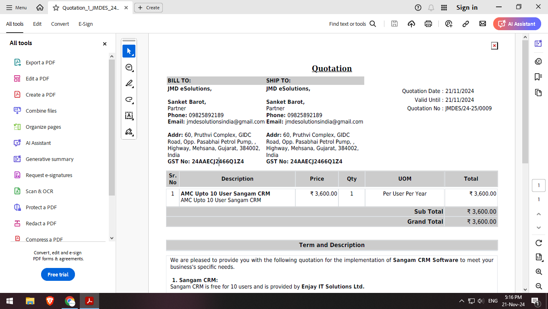This screenshot has height=309, width=548.
Task: Open Export a PDF tool
Action: 40,62
